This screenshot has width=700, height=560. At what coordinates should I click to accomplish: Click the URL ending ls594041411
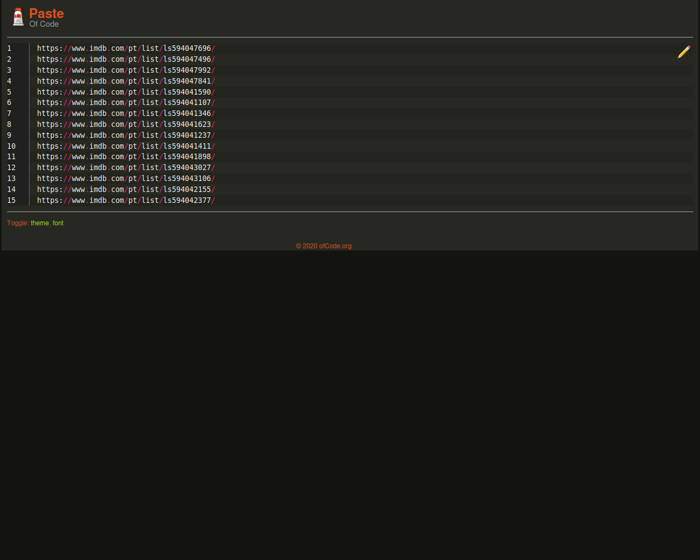pos(126,147)
